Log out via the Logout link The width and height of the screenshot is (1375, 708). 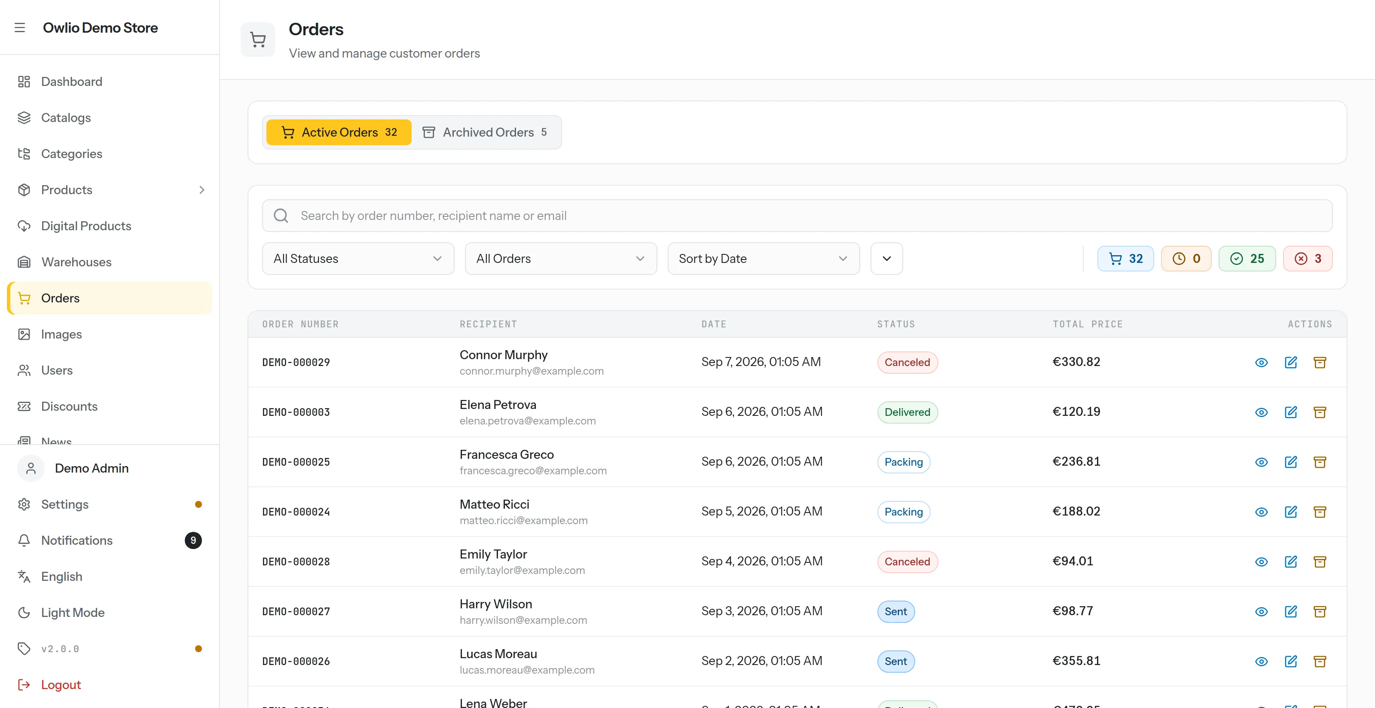pyautogui.click(x=110, y=684)
